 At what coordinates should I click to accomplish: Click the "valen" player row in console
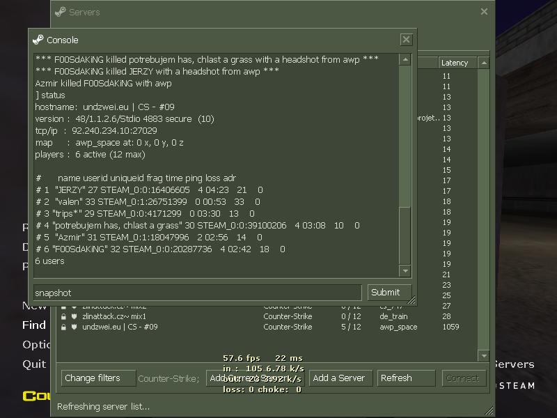pyautogui.click(x=148, y=202)
